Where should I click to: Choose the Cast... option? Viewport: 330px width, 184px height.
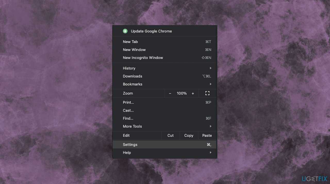tap(164, 110)
